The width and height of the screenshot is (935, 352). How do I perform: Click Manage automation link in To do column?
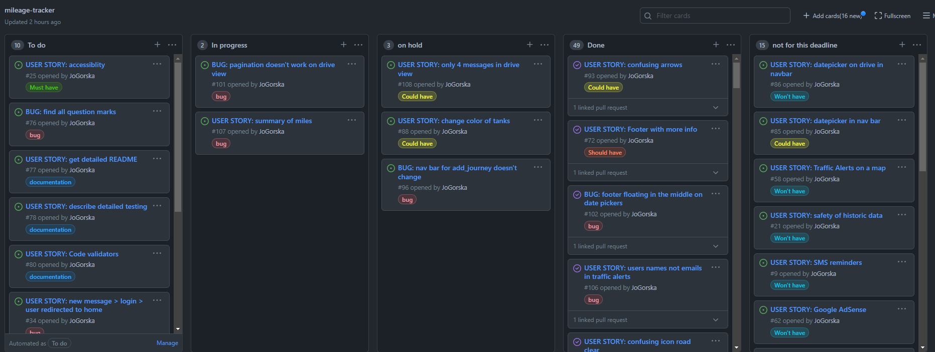(167, 343)
